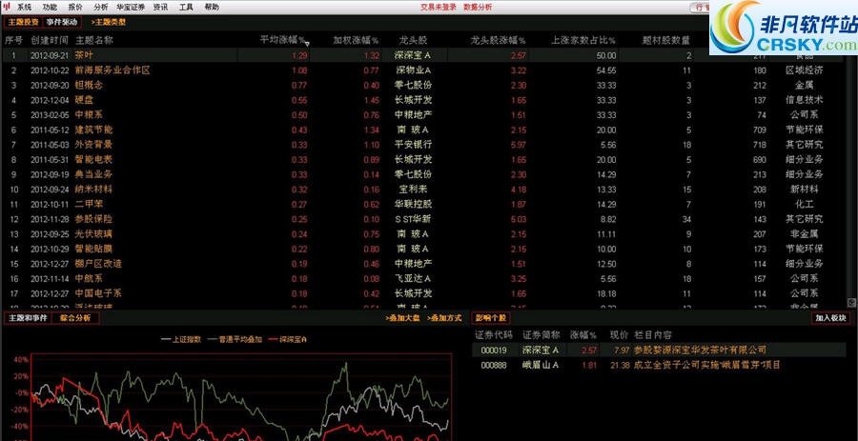Toggle the red 深深宝A legend entry
This screenshot has height=441, width=858.
tap(288, 338)
